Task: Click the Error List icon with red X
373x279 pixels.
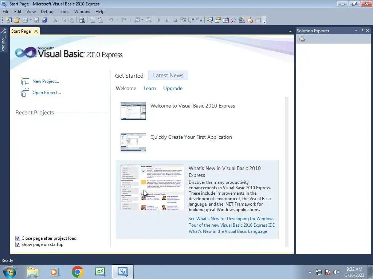Action: pyautogui.click(x=250, y=20)
